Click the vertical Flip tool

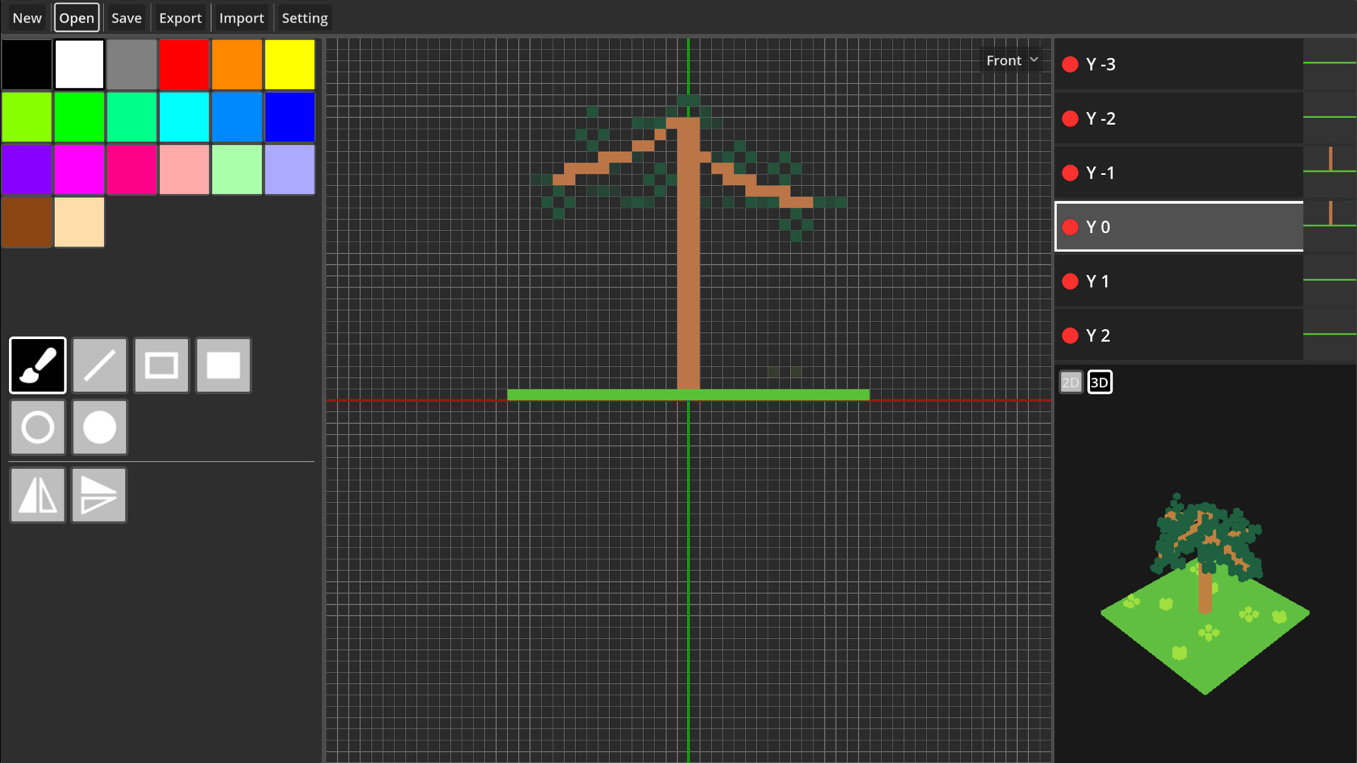click(99, 495)
